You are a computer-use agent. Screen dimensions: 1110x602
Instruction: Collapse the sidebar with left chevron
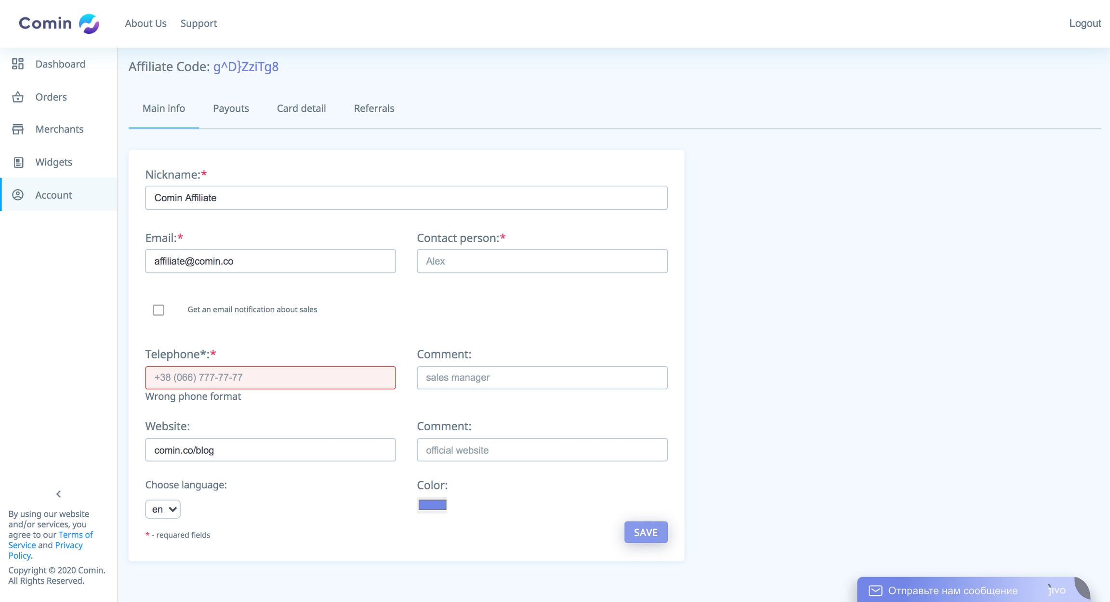click(x=59, y=494)
